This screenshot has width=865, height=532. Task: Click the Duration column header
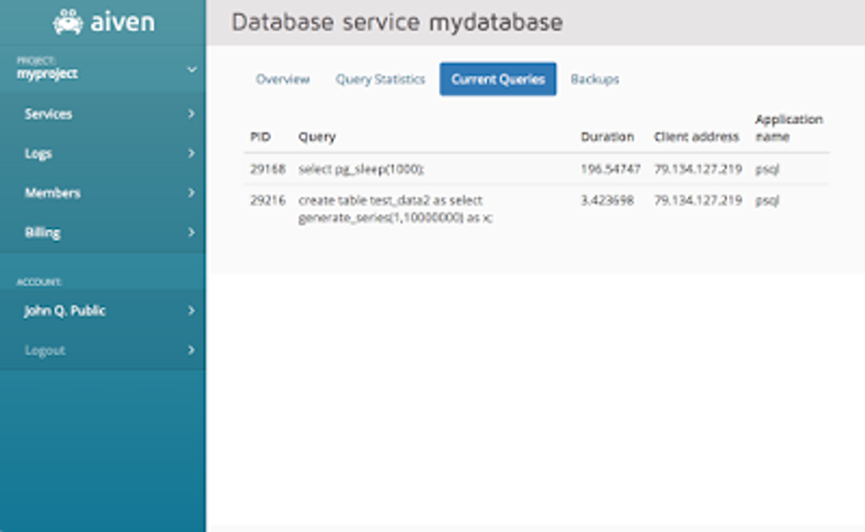(608, 136)
